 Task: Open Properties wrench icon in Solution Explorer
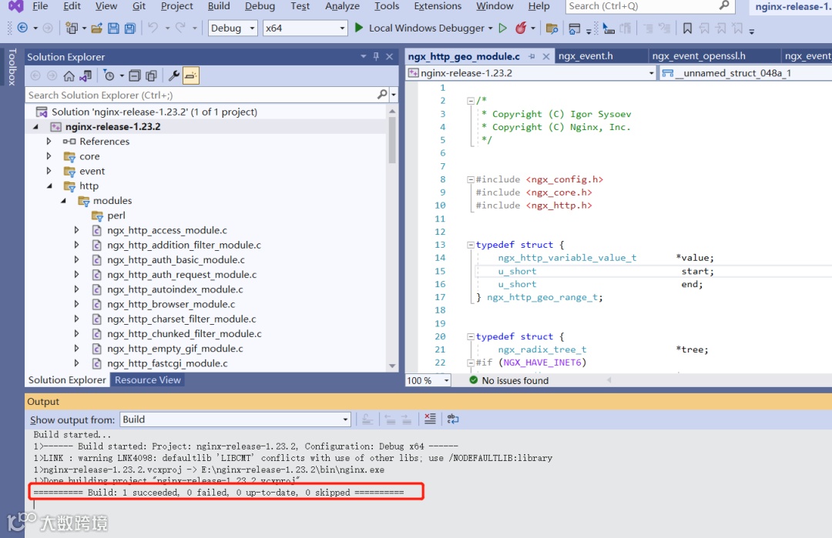pyautogui.click(x=173, y=75)
